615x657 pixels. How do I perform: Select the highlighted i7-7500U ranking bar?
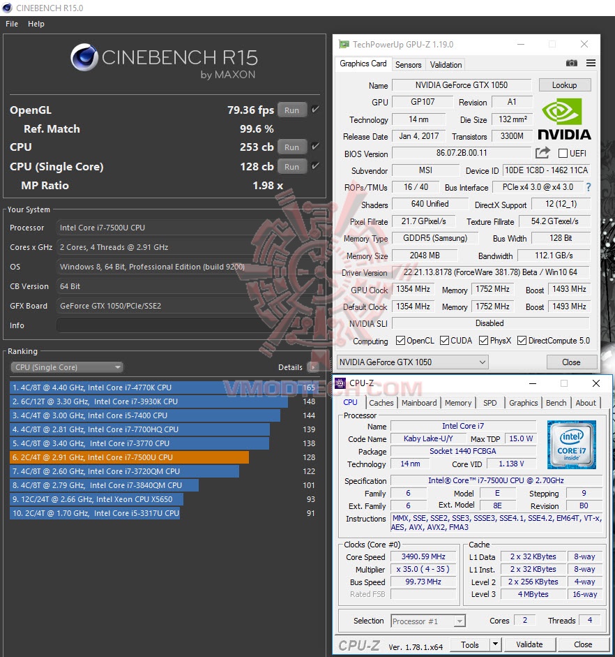coord(129,457)
